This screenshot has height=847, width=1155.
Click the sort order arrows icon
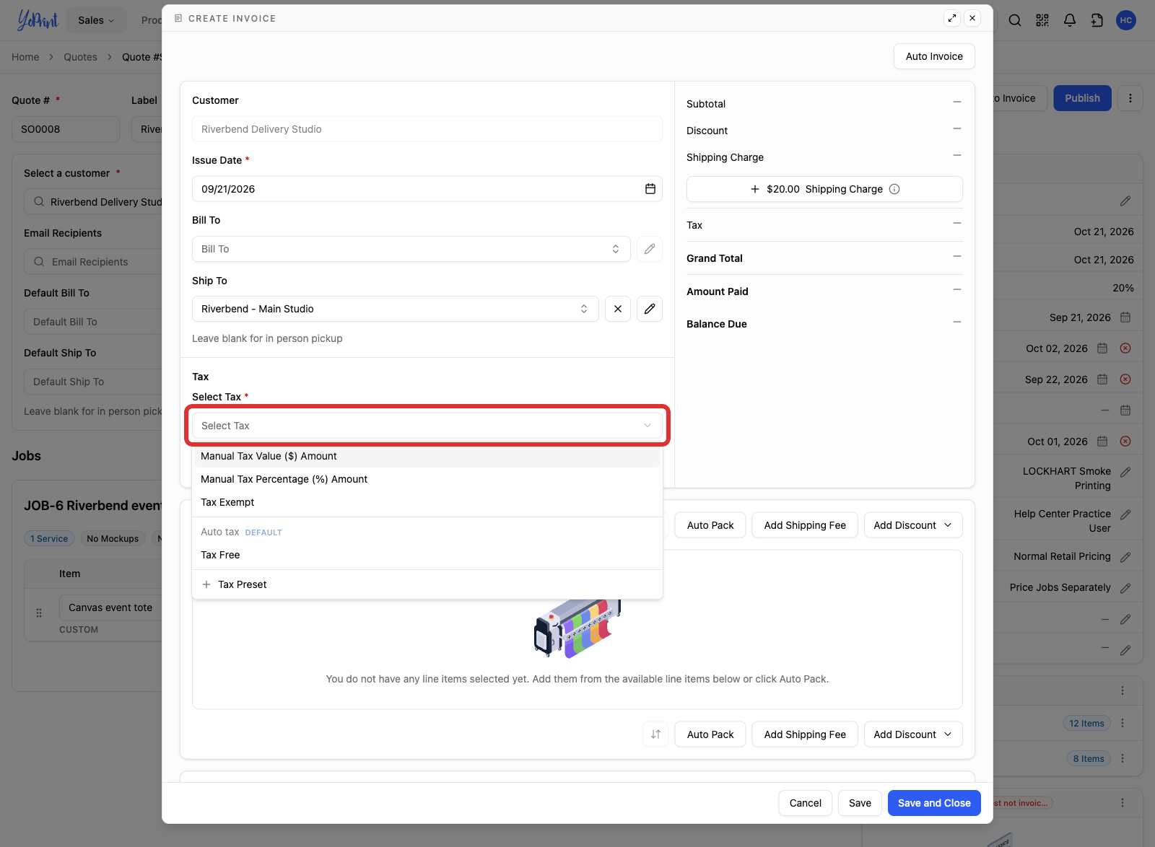coord(655,734)
